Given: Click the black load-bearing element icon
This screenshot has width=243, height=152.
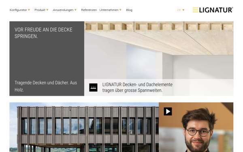Looking at the screenshot, I should 93,88.
